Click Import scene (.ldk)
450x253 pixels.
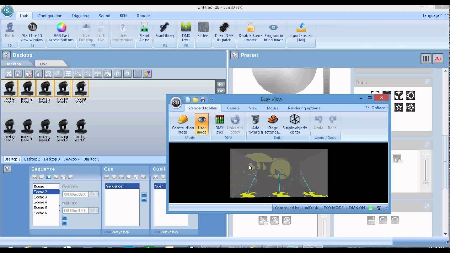[301, 32]
